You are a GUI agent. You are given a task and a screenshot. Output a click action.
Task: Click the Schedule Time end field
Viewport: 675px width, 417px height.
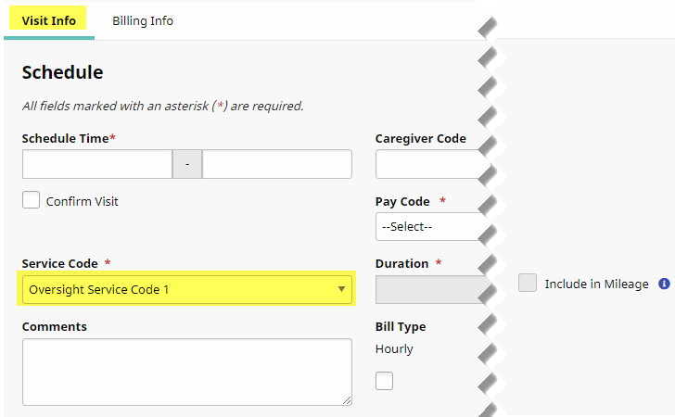(x=276, y=164)
